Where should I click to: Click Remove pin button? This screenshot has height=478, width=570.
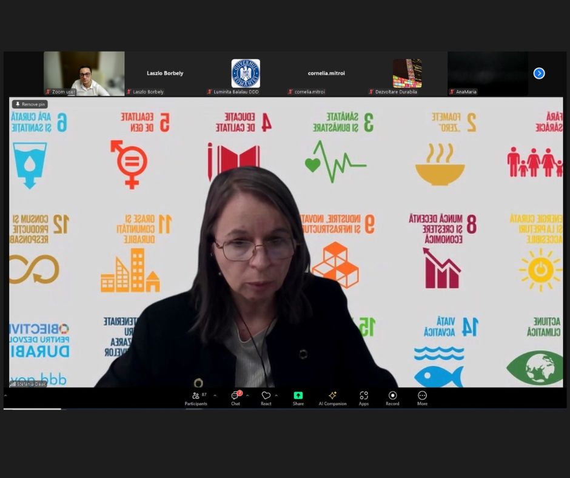point(30,104)
